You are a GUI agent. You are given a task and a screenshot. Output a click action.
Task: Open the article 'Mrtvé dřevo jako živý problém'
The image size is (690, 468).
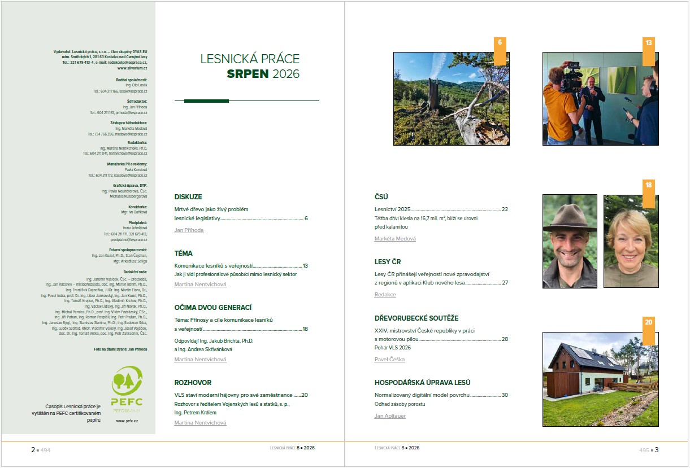coord(241,214)
